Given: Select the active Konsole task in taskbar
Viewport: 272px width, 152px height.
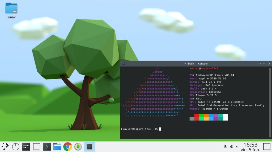Looking at the screenshot, I should pos(89,146).
